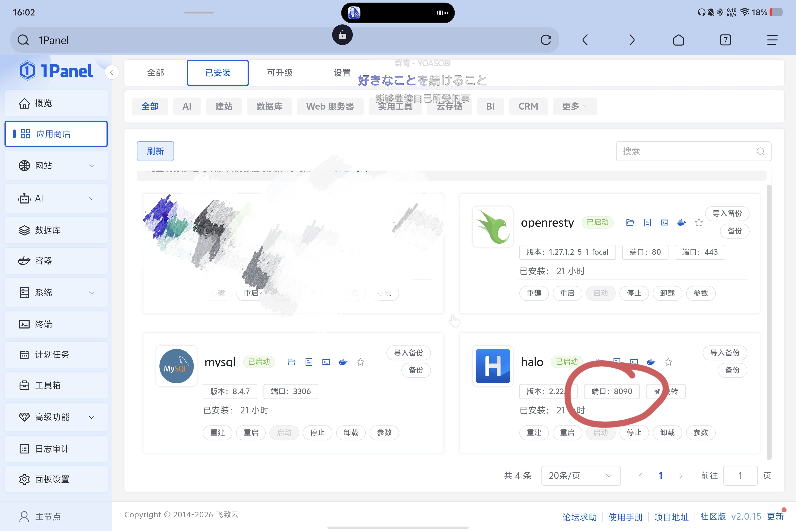This screenshot has width=796, height=531.
Task: Open the mysql container docker icon
Action: point(343,362)
